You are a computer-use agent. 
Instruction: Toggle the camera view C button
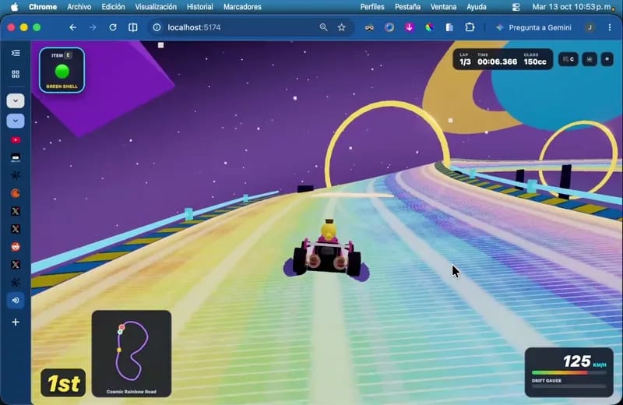coord(568,59)
